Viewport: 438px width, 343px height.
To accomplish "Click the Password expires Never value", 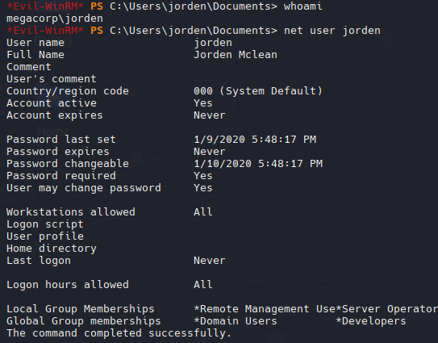I will [x=210, y=152].
